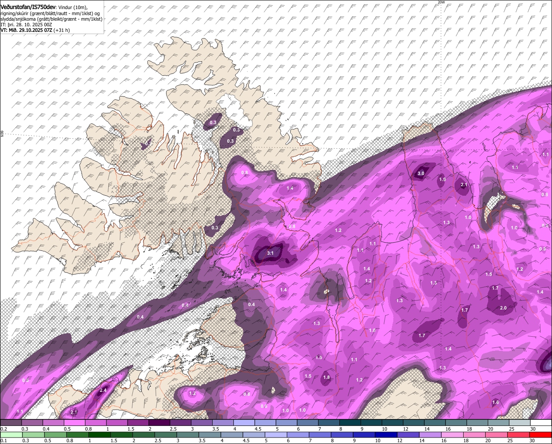Select top legend swatch between 3 and 3.5
552x444 pixels.
pos(202,422)
